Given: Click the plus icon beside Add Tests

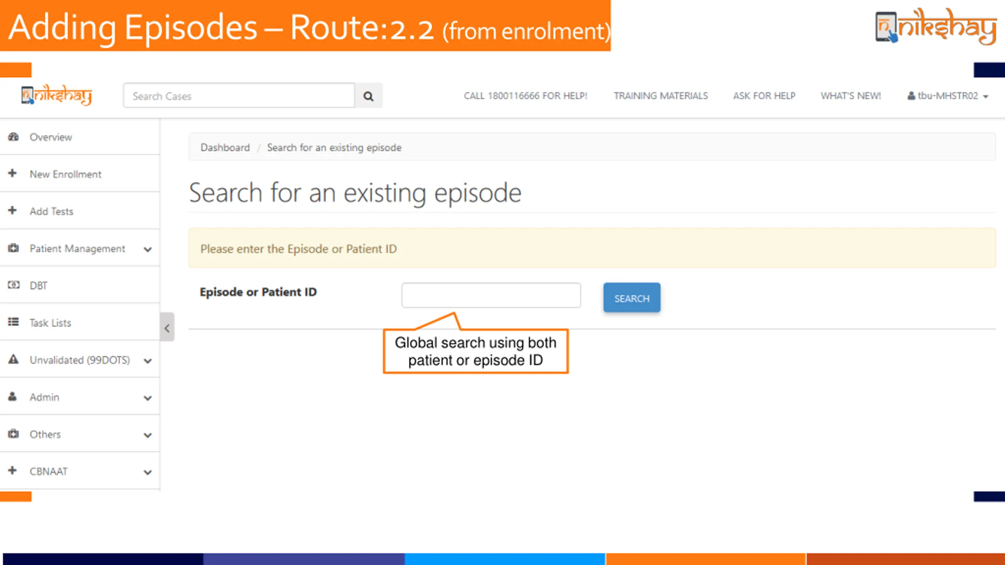Looking at the screenshot, I should (x=13, y=211).
